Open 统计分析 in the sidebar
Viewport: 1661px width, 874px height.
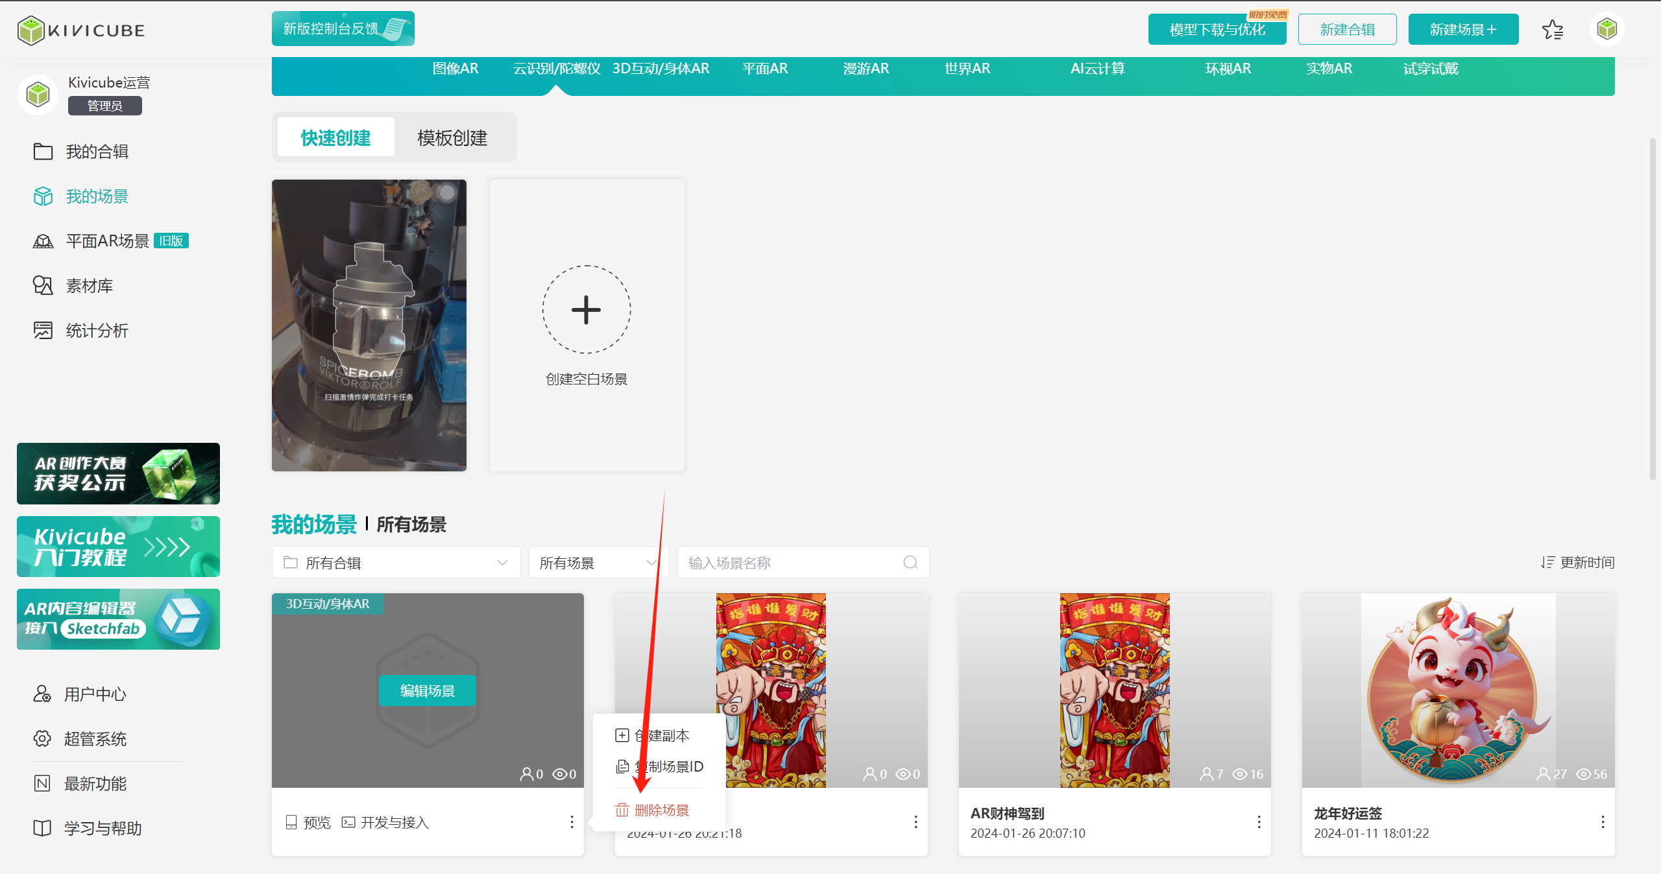(97, 331)
